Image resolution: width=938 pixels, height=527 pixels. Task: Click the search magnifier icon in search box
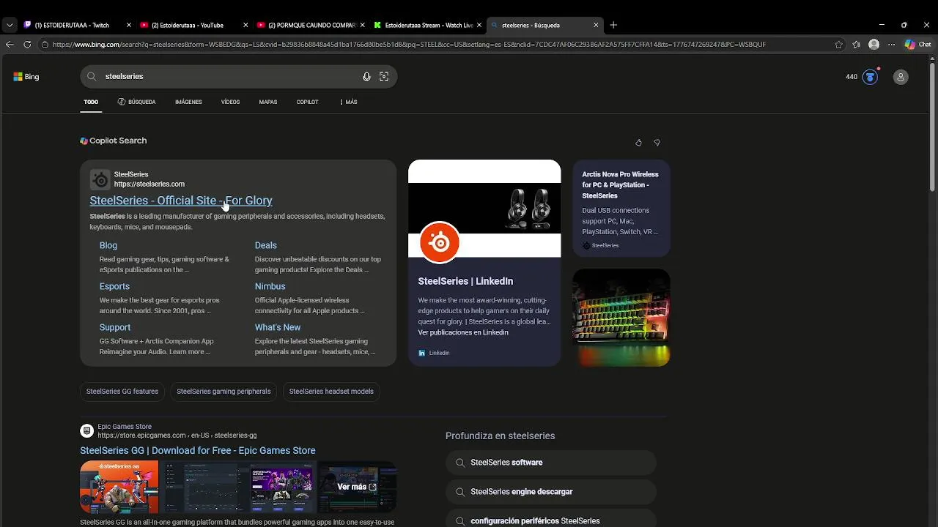(x=92, y=76)
